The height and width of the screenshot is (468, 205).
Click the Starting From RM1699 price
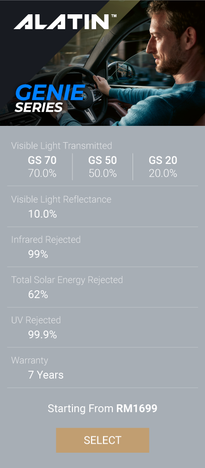coord(102,408)
